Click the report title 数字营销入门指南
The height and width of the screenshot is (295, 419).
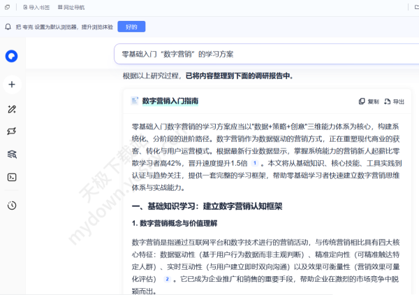tap(170, 101)
